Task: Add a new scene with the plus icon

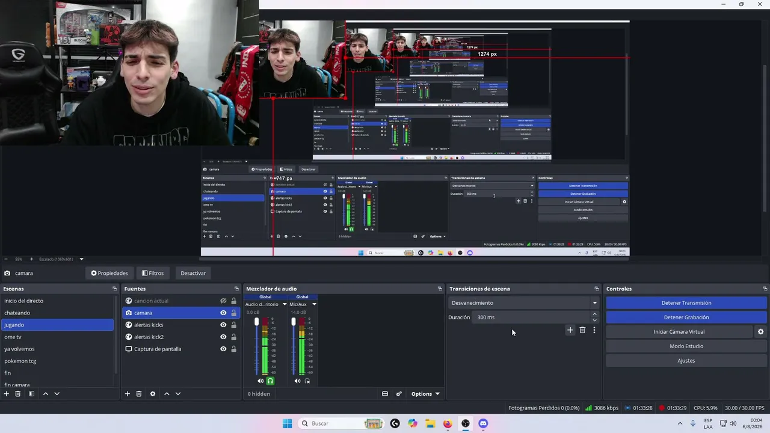Action: (7, 394)
